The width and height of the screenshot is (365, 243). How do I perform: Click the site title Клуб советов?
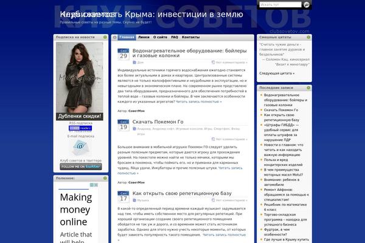click(88, 15)
